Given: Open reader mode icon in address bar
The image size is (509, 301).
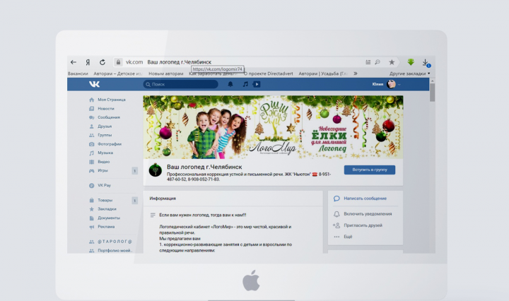Looking at the screenshot, I should (x=368, y=62).
